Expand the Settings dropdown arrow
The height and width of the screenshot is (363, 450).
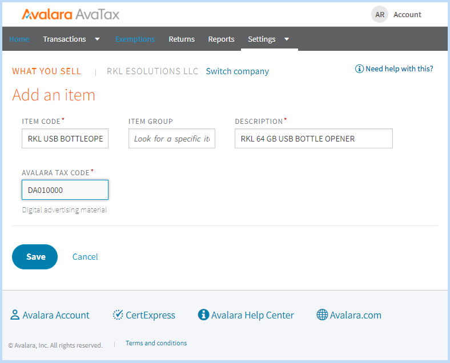(x=286, y=39)
